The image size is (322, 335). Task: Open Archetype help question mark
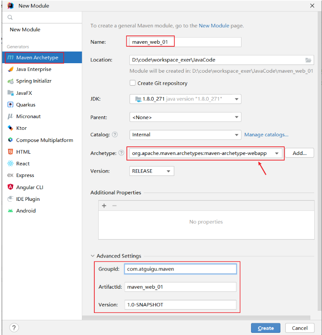121,153
